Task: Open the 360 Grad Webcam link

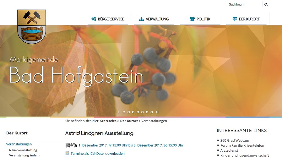Action: [235, 140]
